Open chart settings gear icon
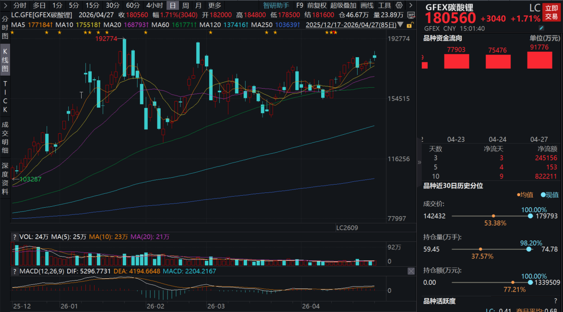The width and height of the screenshot is (563, 312). [399, 6]
